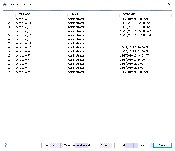
Task: Click Administrator in the schedule_20 row
Action: click(76, 47)
